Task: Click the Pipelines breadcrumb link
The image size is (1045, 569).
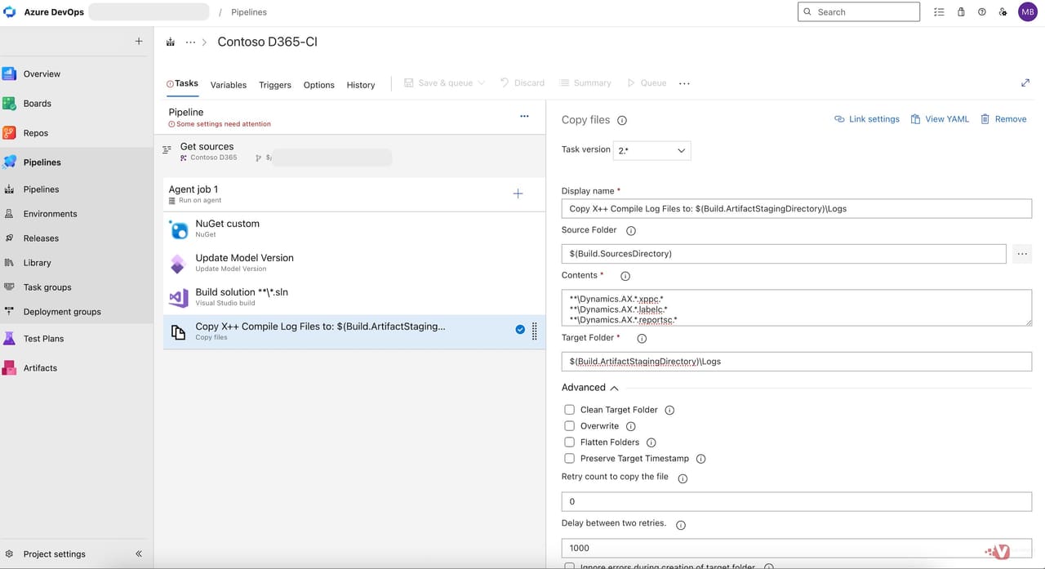Action: tap(249, 12)
